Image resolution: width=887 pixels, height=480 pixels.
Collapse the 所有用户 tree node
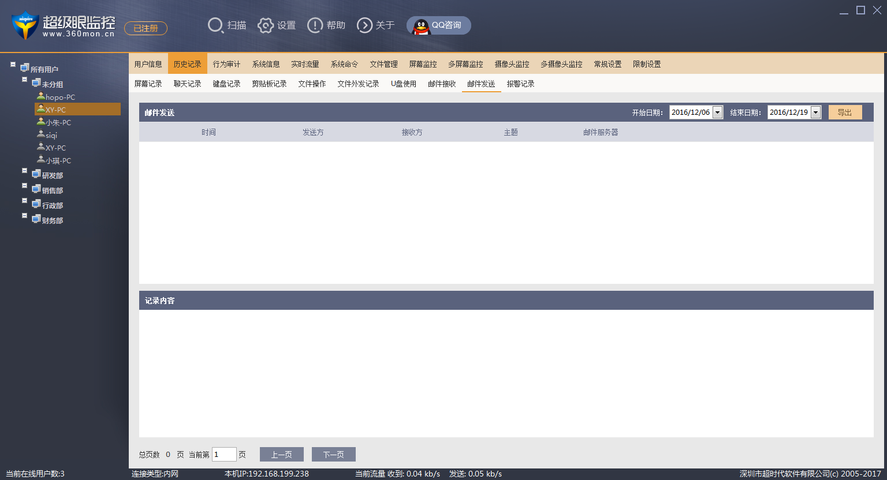(13, 65)
